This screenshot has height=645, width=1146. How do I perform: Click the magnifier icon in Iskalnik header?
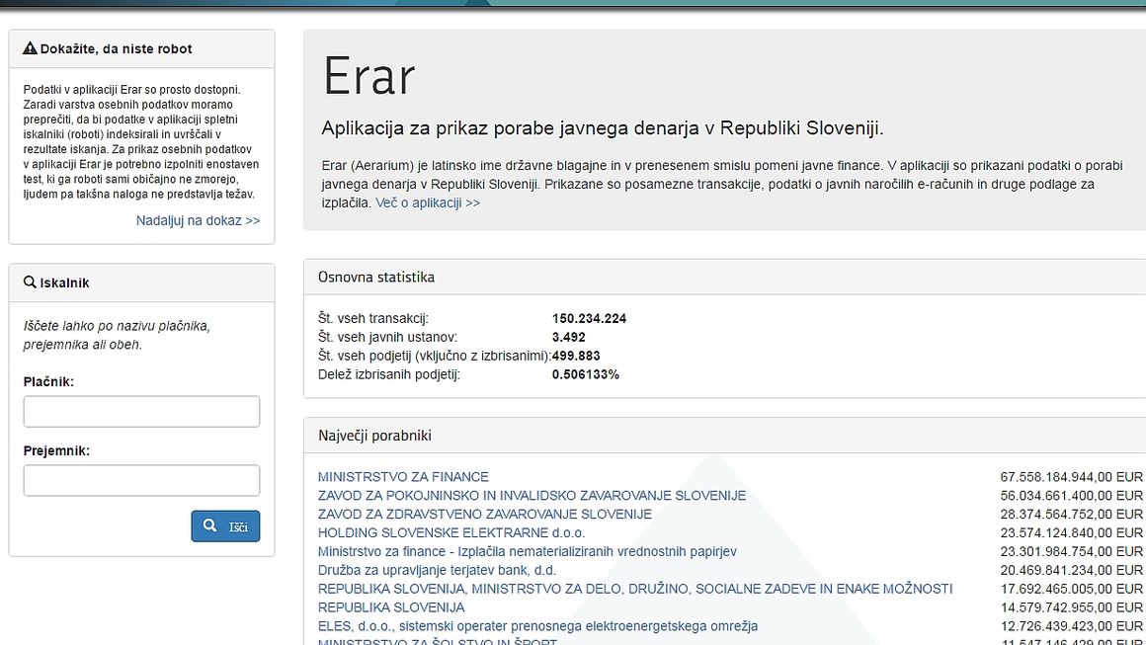tap(30, 282)
